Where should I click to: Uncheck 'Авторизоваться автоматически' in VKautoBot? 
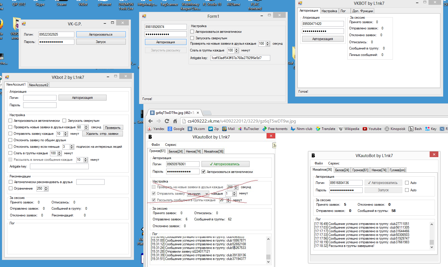(204, 172)
